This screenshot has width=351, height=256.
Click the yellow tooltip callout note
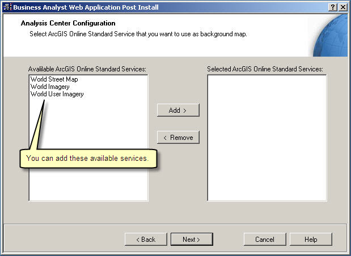click(x=87, y=159)
